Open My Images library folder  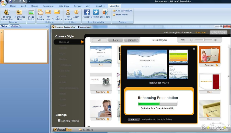pos(40,12)
